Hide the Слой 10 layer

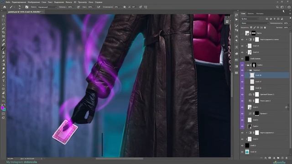(242, 152)
